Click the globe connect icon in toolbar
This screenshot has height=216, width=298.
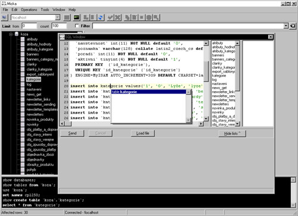pos(4,17)
